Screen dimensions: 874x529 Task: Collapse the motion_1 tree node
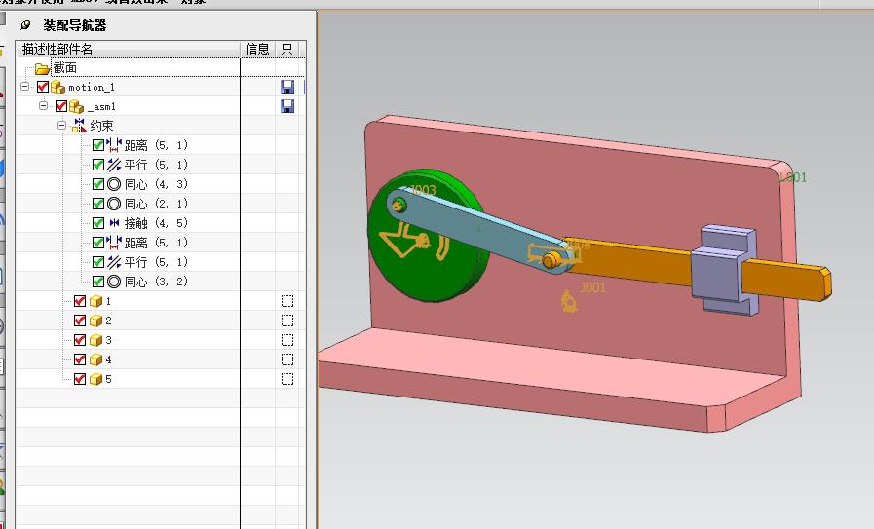[24, 87]
